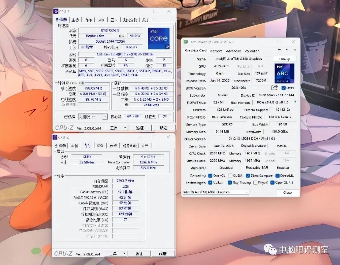
Task: Toggle the OpenCL checkbox
Action: pyautogui.click(x=210, y=175)
